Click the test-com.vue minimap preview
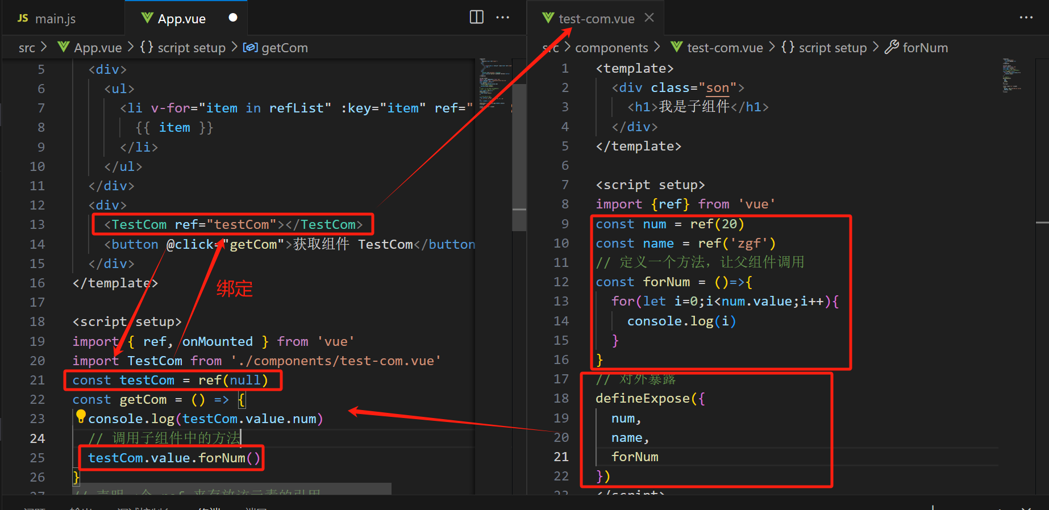 coord(1013,74)
